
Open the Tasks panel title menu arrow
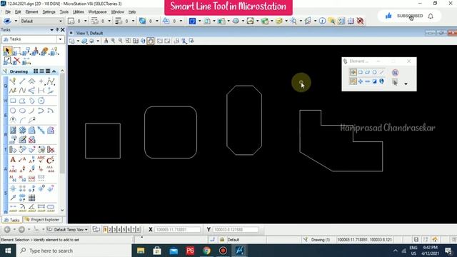tap(51, 30)
